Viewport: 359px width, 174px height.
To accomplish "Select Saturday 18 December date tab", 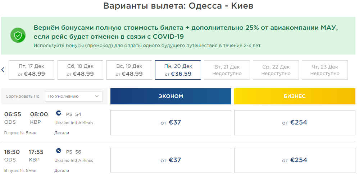I will [80, 70].
